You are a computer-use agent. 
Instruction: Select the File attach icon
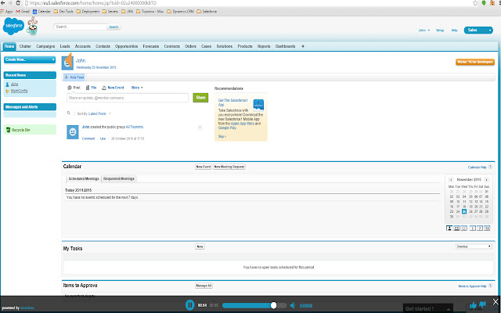(88, 88)
